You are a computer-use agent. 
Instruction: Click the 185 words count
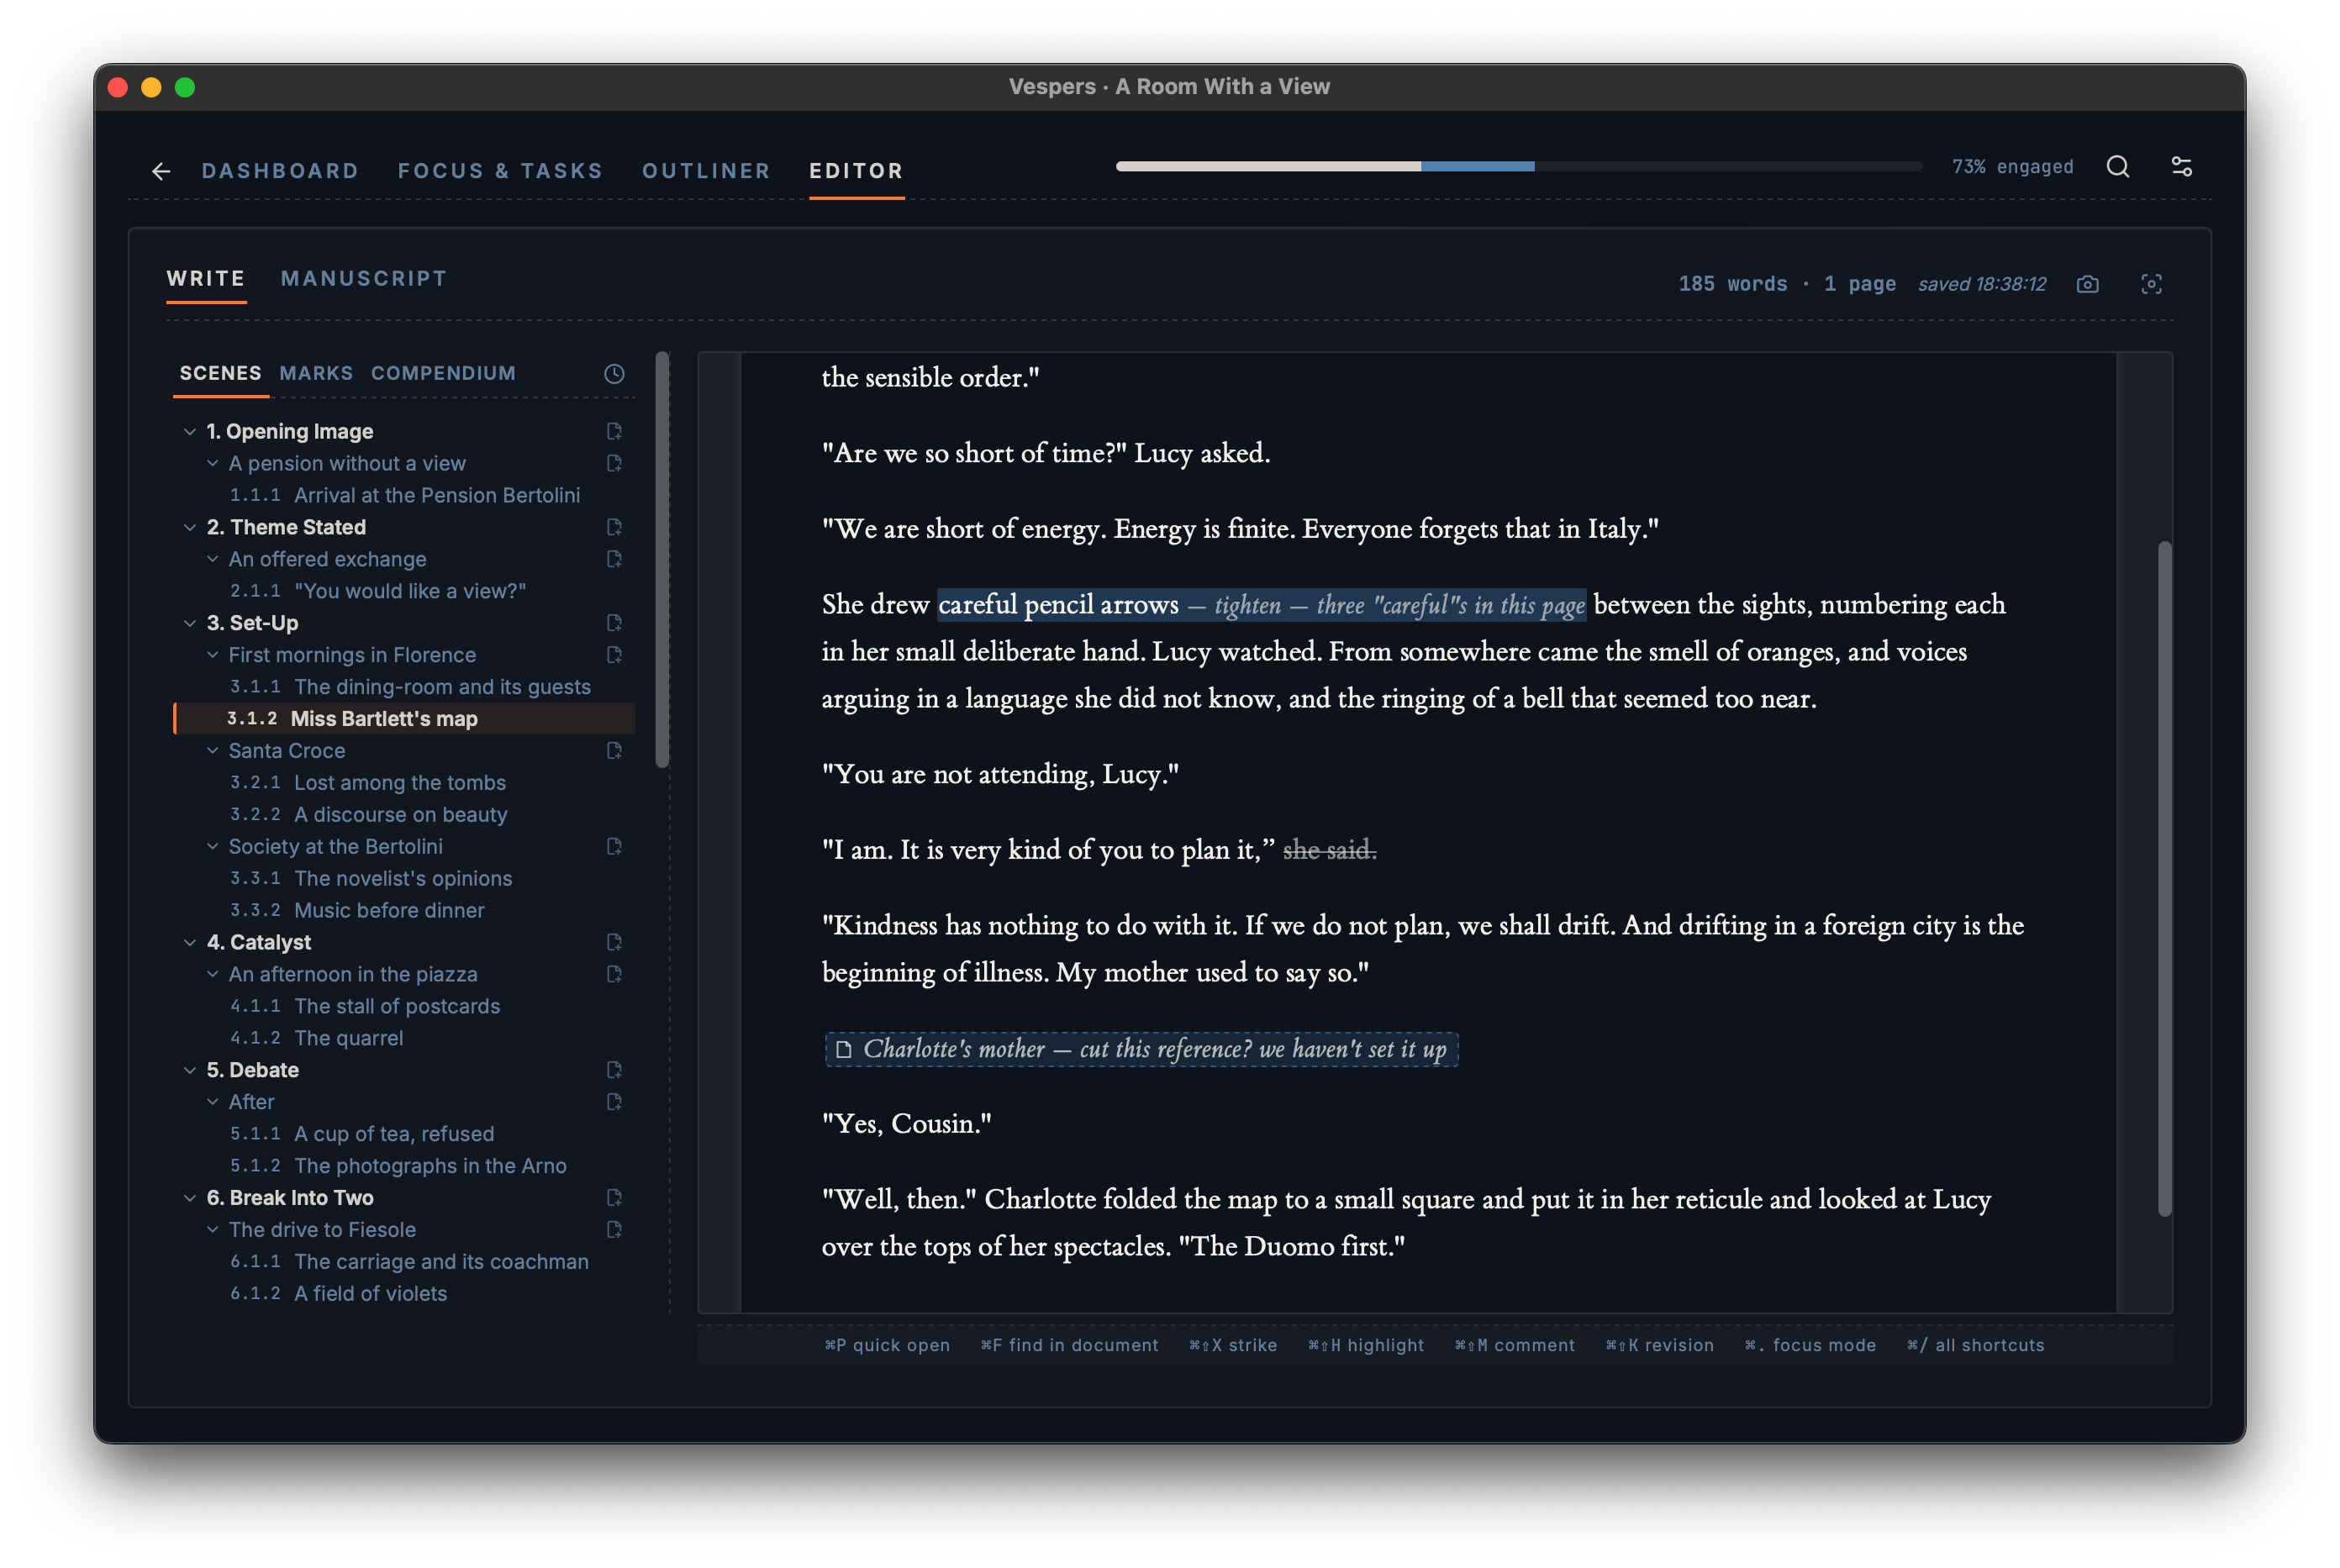coord(1732,284)
